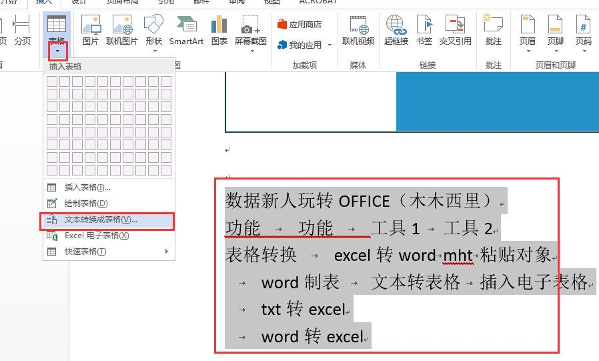Open the Page Number (页码) menu
The image size is (599, 361).
[x=584, y=33]
